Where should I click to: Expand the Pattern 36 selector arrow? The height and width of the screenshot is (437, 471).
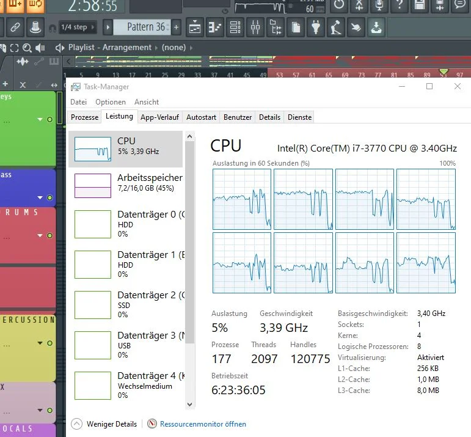coord(108,27)
